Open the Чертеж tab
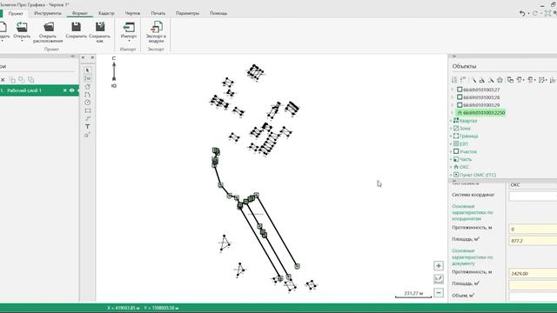This screenshot has width=557, height=313. point(132,13)
